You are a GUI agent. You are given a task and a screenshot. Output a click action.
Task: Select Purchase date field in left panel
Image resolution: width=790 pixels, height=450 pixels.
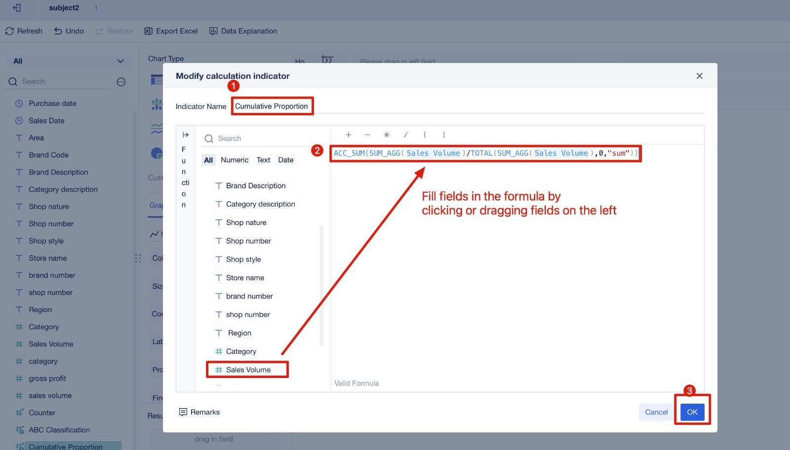[52, 104]
